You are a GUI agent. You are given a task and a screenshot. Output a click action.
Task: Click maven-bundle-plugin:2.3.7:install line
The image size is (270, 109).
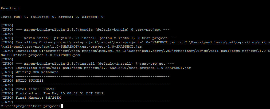(88, 64)
